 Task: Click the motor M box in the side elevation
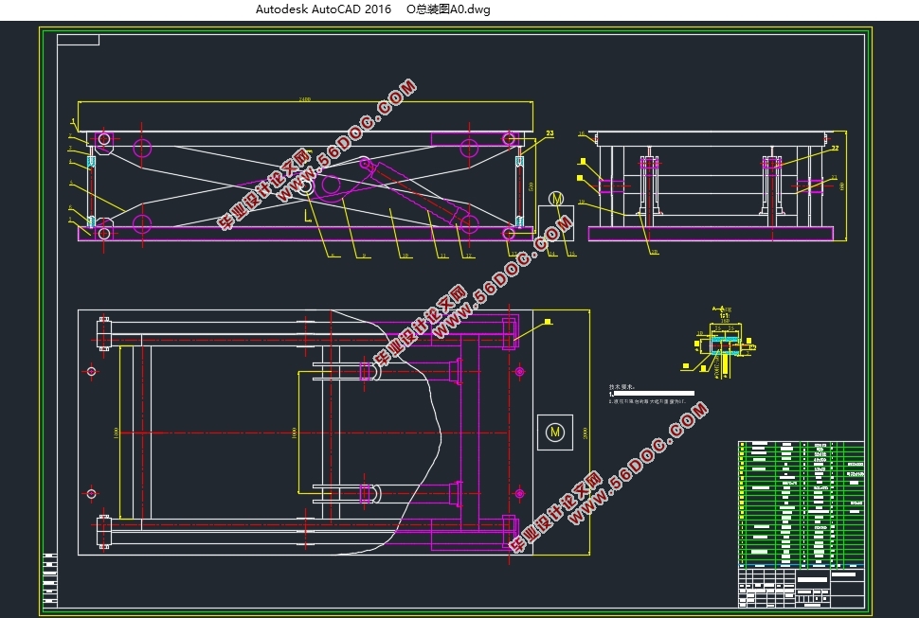(556, 199)
